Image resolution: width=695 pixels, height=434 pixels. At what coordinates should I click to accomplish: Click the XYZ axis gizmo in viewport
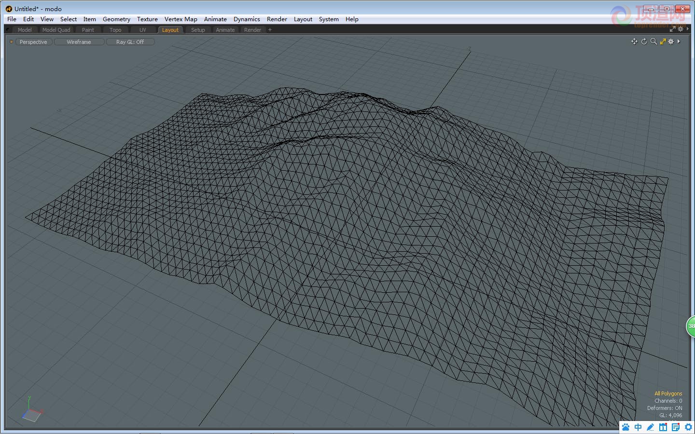click(x=32, y=410)
